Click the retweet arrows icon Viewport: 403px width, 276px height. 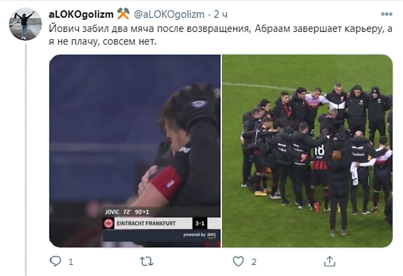click(146, 262)
